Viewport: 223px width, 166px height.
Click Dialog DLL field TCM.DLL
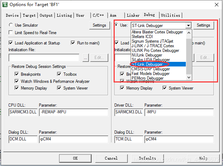(129, 139)
